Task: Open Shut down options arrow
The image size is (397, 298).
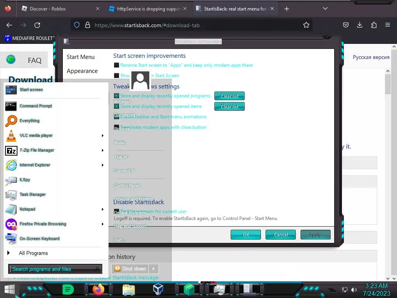Action: [154, 269]
